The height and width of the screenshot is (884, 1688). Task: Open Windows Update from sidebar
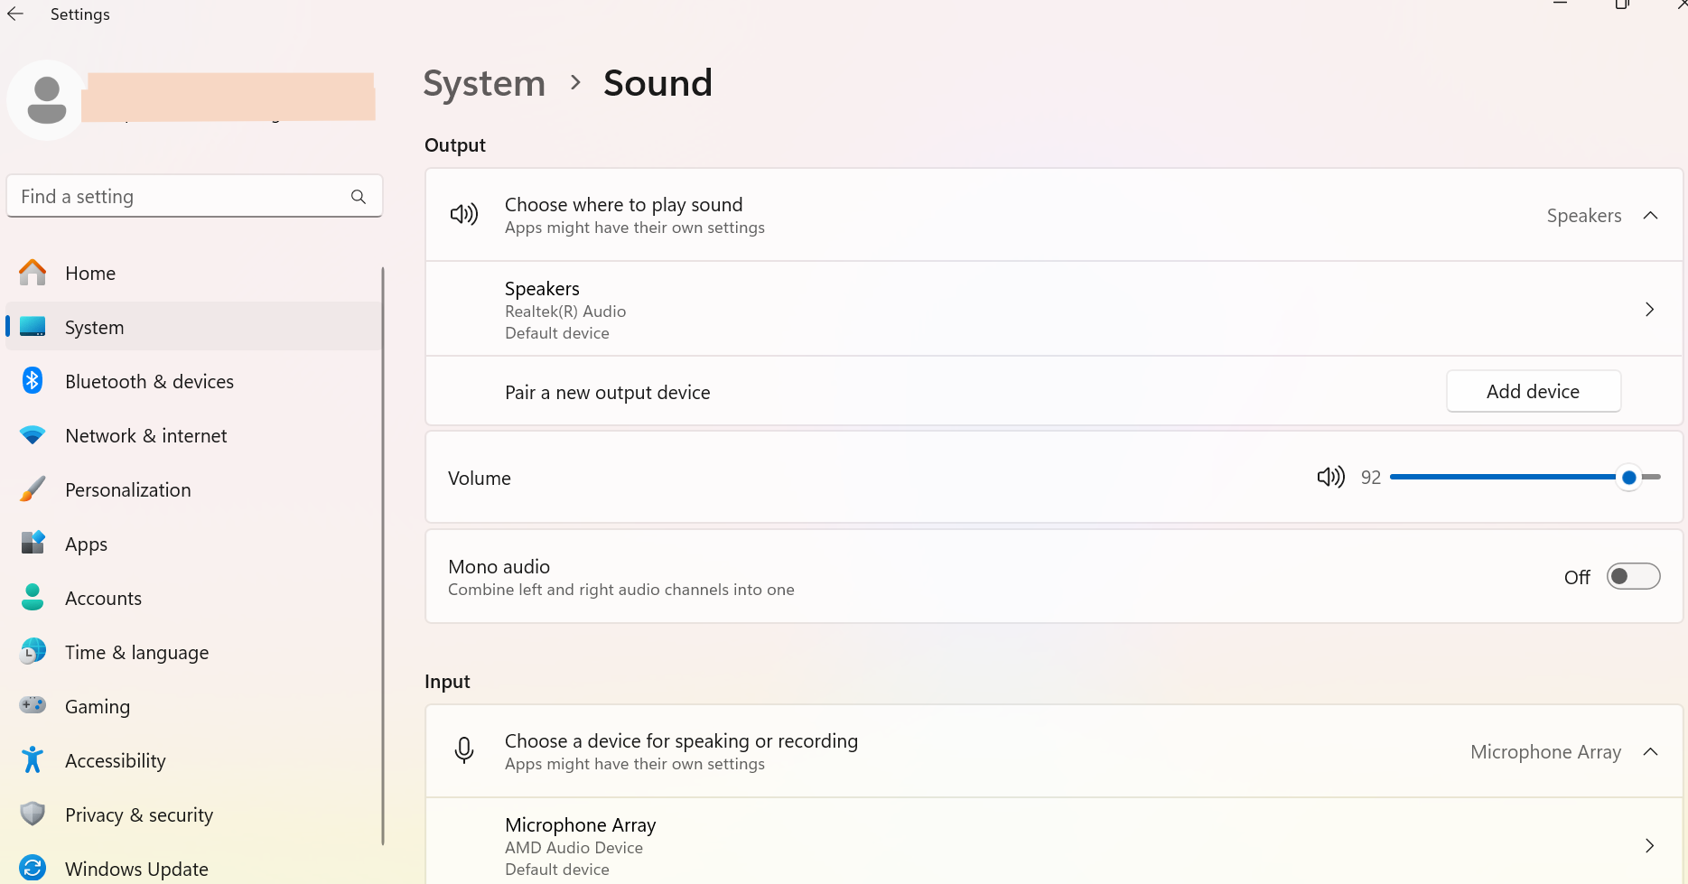click(136, 869)
